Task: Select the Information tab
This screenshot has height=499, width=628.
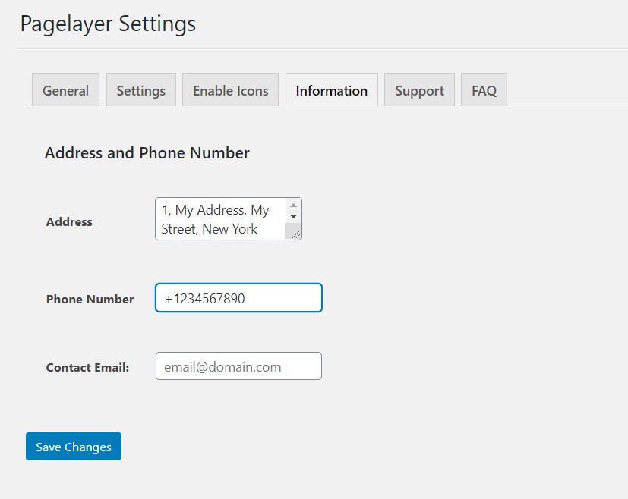Action: (x=331, y=90)
